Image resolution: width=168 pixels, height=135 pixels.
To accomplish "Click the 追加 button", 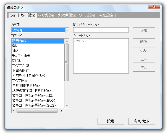I will 144,31.
